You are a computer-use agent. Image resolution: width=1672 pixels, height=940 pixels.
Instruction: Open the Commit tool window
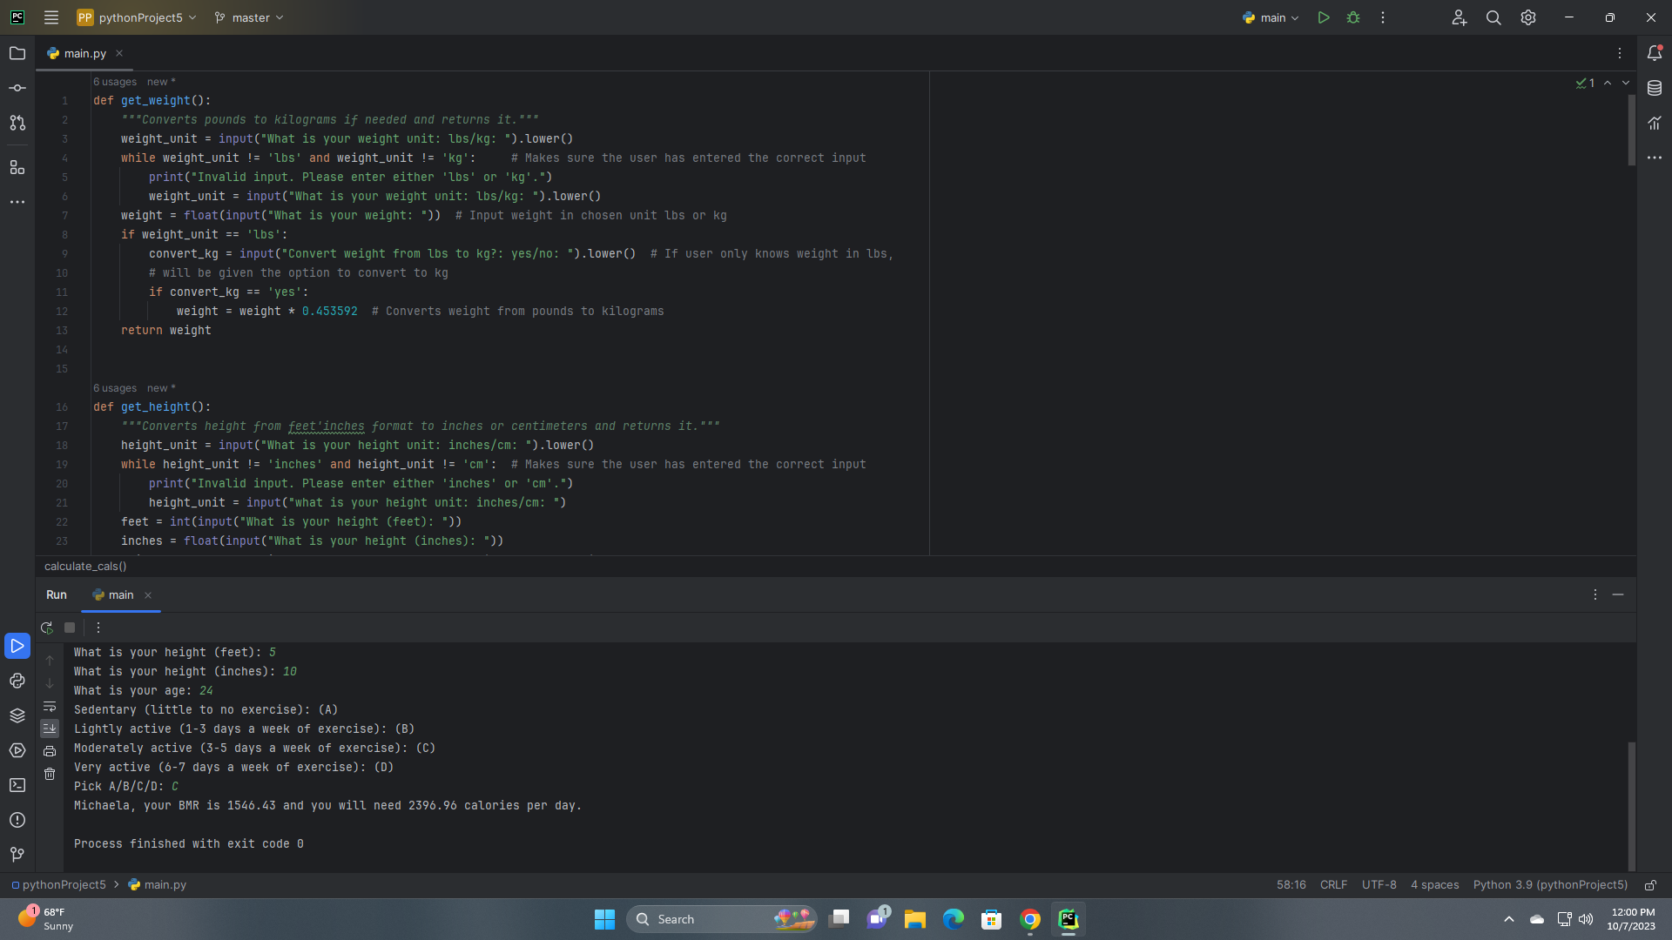click(17, 88)
